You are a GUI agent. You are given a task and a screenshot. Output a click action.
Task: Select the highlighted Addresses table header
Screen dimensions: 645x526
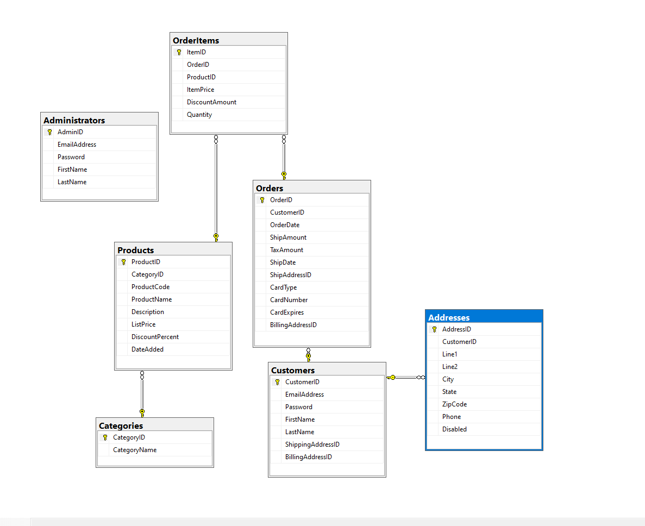point(484,317)
